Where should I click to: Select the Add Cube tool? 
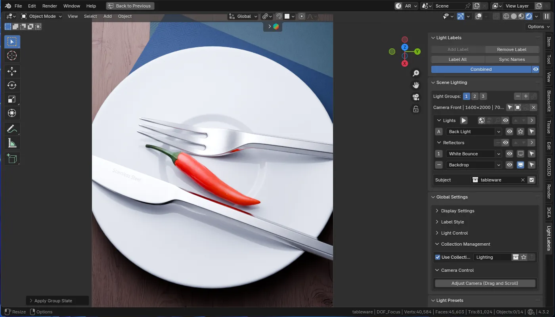(12, 158)
